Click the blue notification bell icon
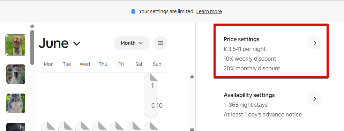 point(133,11)
